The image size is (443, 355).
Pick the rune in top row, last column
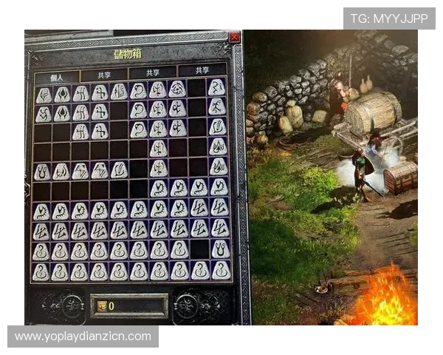(216, 87)
